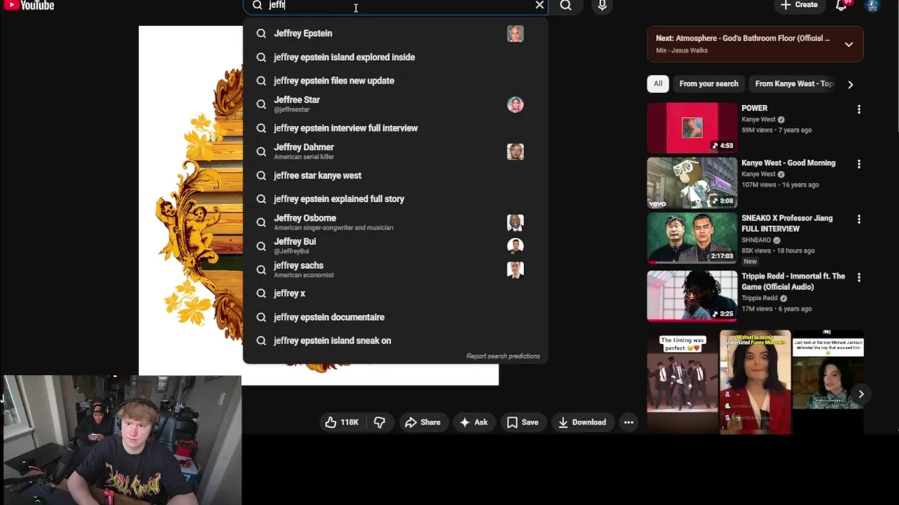
Task: Choose 'jeffrey epstein interview full interview'
Action: point(395,128)
